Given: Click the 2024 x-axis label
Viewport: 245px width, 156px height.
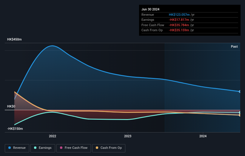Looking at the screenshot, I should tap(203, 136).
